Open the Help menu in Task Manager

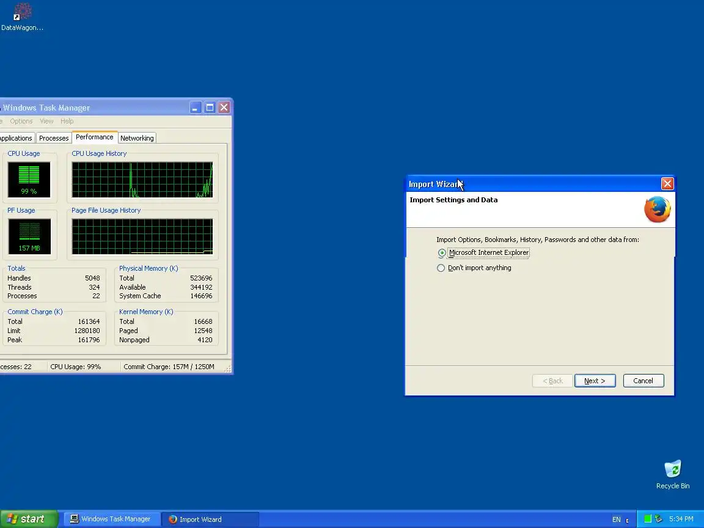[x=67, y=121]
